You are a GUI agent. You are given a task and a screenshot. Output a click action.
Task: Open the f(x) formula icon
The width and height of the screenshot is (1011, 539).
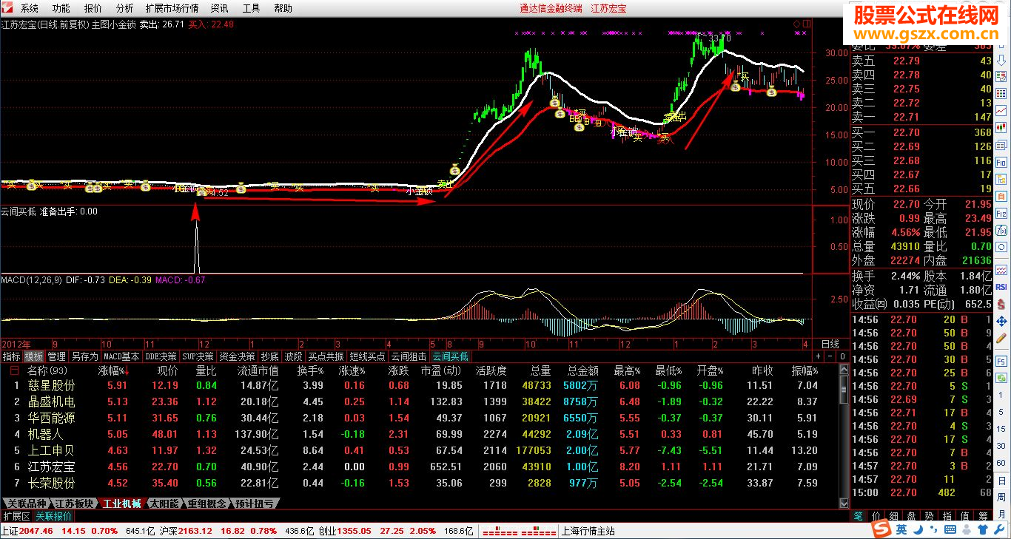[1001, 231]
